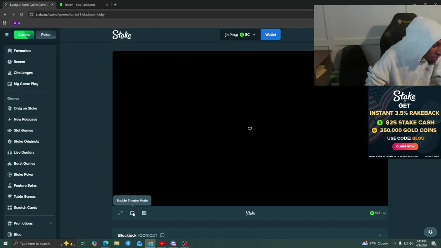Image resolution: width=441 pixels, height=248 pixels.
Task: Click the ICONIC21 provider link
Action: point(147,235)
